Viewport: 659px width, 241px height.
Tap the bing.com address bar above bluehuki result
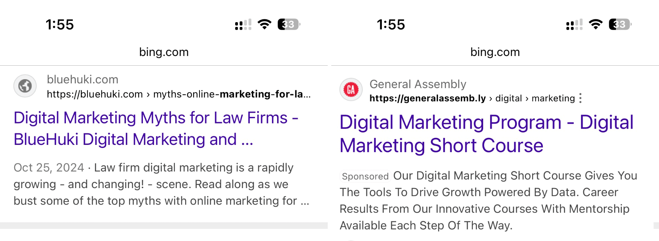[x=164, y=52]
